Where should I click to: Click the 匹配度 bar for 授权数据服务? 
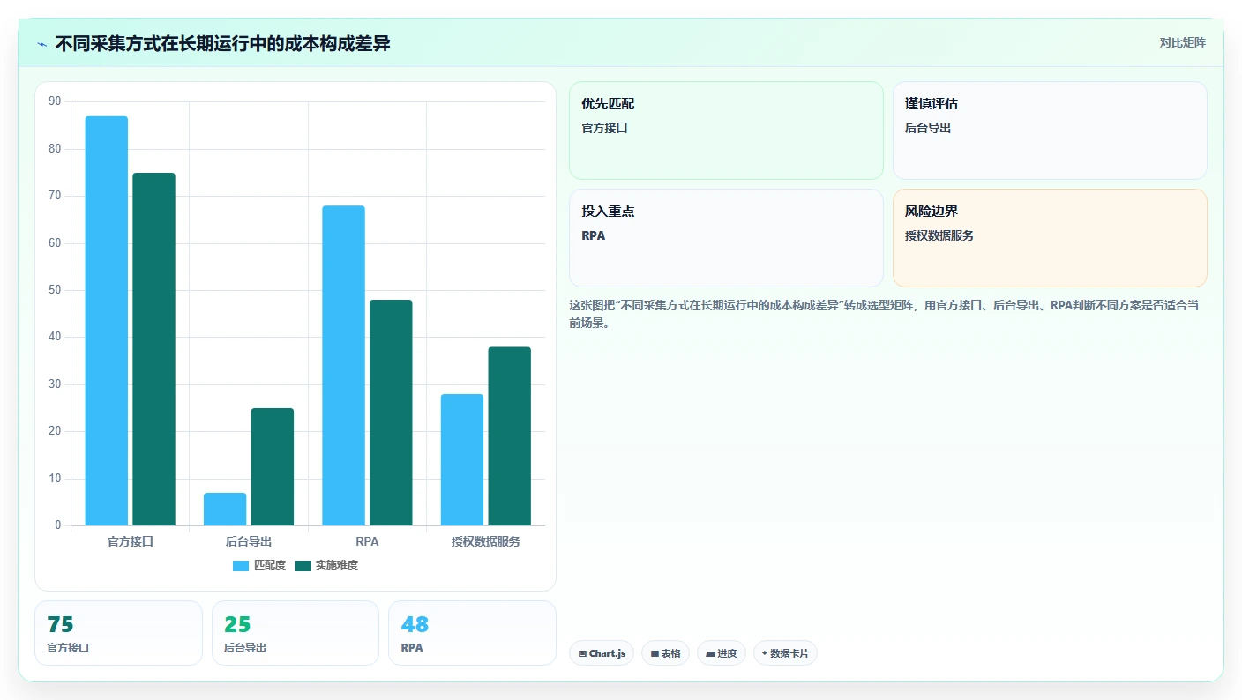click(462, 460)
